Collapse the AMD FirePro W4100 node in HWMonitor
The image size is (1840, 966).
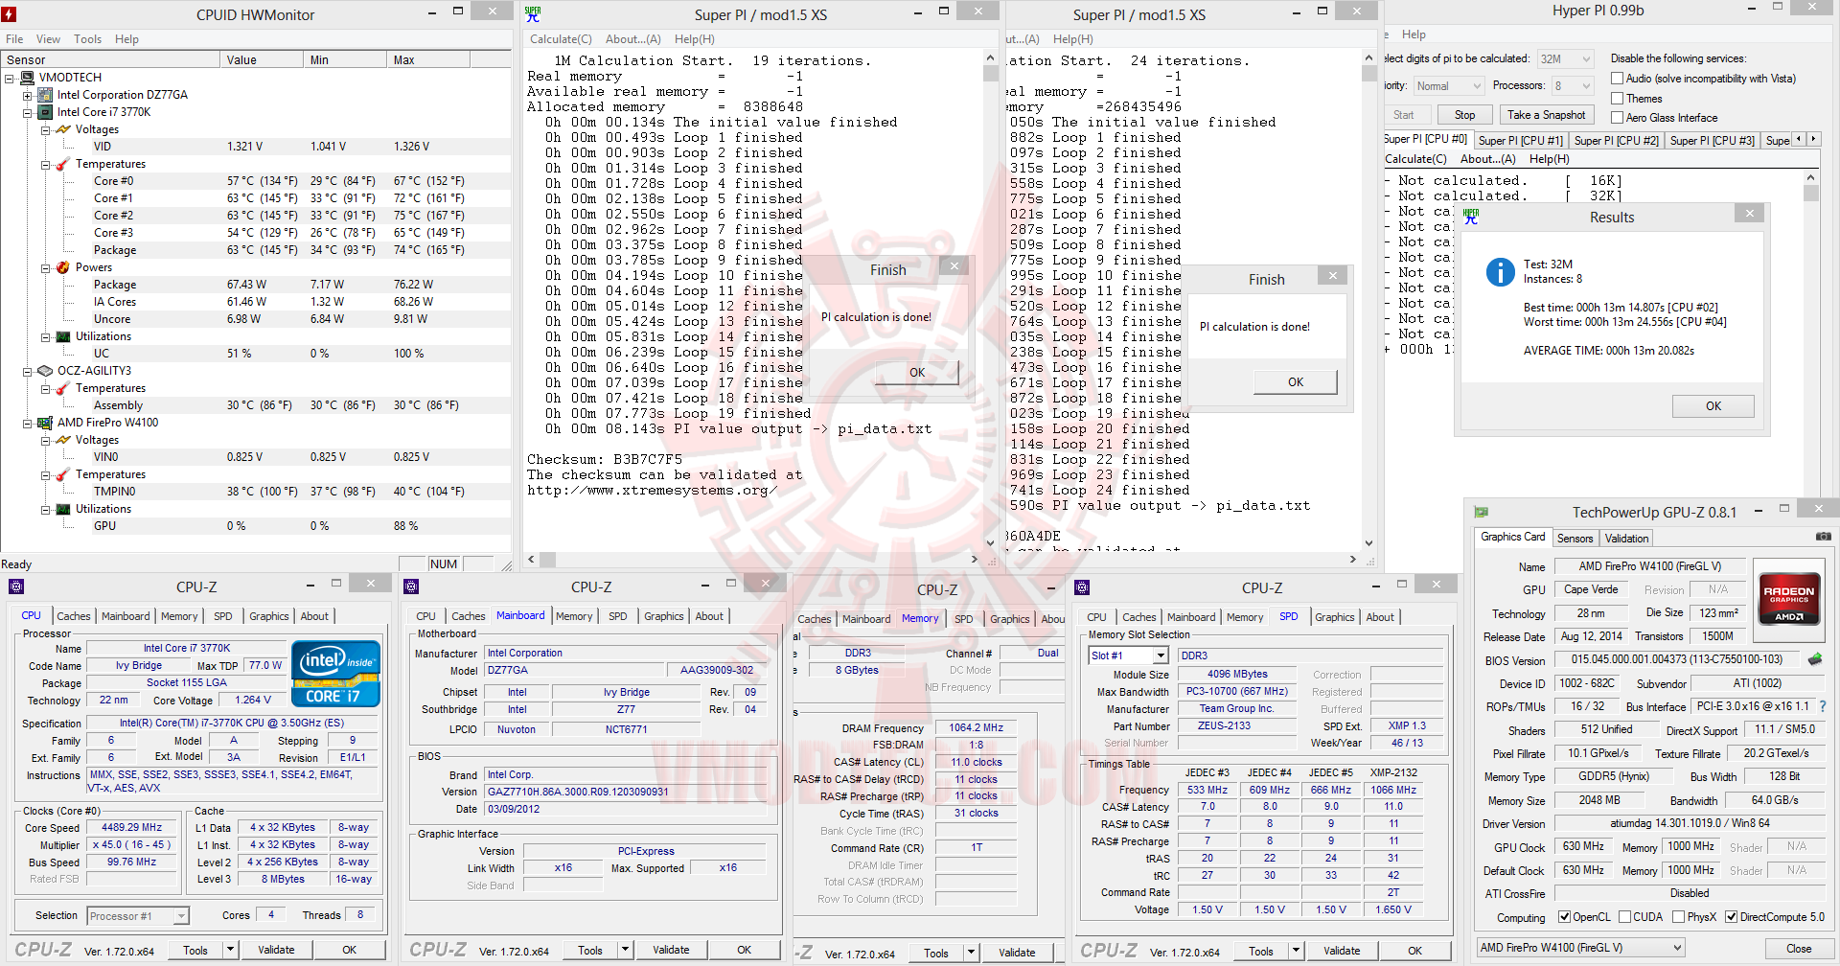point(27,423)
